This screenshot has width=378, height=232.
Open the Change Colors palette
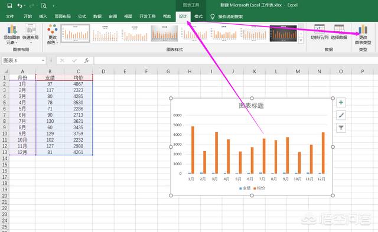53,34
